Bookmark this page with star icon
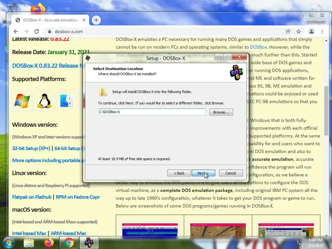Viewport: 332px width, 249px height. (299, 31)
